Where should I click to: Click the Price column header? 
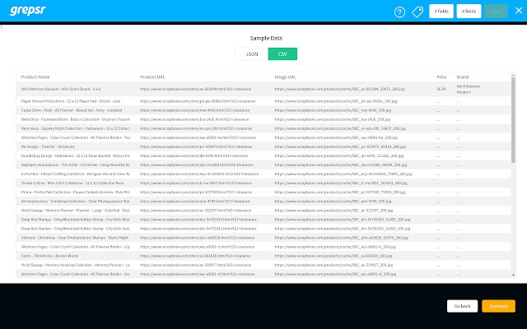pyautogui.click(x=441, y=76)
